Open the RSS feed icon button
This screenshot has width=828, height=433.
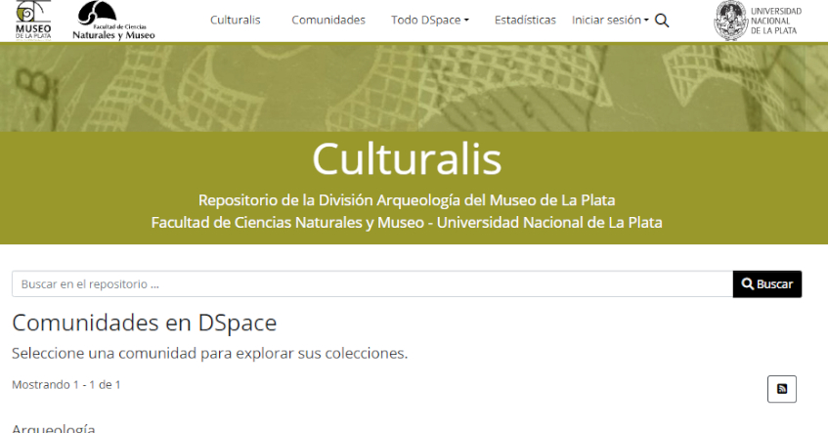[x=781, y=389]
